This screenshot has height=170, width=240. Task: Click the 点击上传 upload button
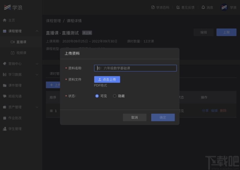tap(107, 79)
